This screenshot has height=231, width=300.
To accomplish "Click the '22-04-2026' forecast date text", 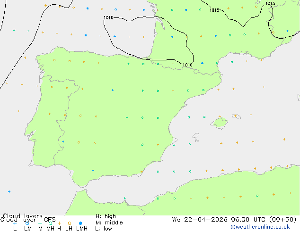I will click(206, 220).
